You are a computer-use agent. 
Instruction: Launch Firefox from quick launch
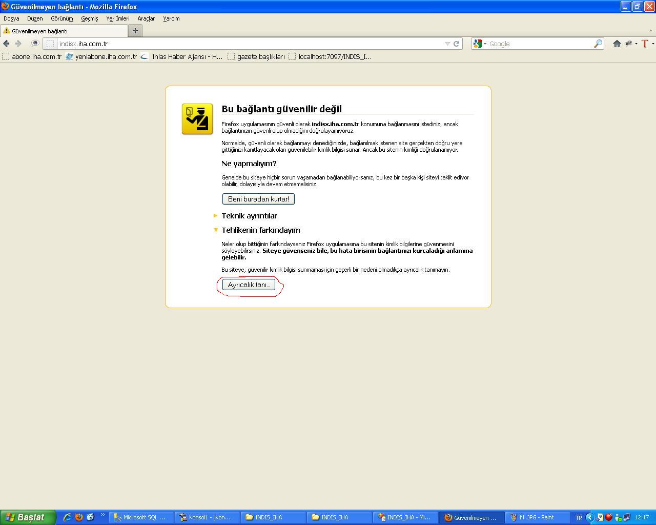78,517
